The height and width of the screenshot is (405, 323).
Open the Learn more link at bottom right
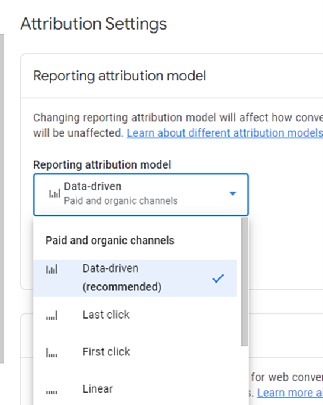click(290, 393)
